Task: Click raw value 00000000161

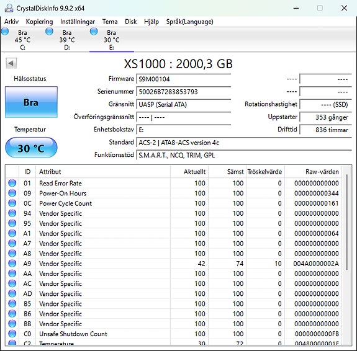Action: click(x=316, y=203)
